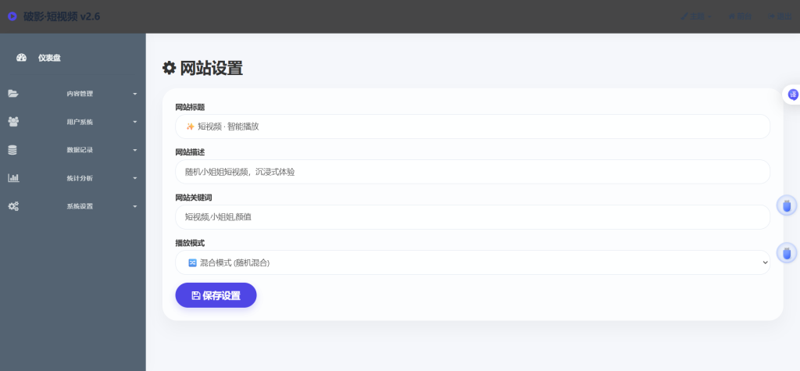Expand the 用户系统 menu arrow
Viewport: 800px width, 371px height.
(x=134, y=122)
